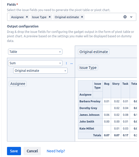Click the Assignee tag label in Fields box
Image resolution: width=139 pixels, height=157 pixels.
point(17,17)
